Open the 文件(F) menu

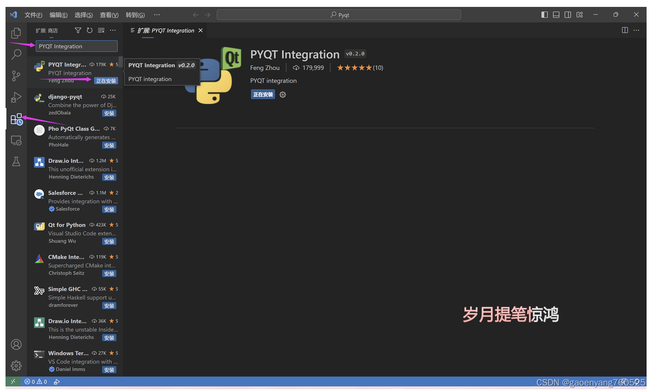[x=33, y=15]
